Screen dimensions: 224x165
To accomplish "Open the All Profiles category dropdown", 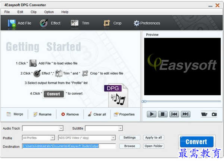I will point(52,138).
